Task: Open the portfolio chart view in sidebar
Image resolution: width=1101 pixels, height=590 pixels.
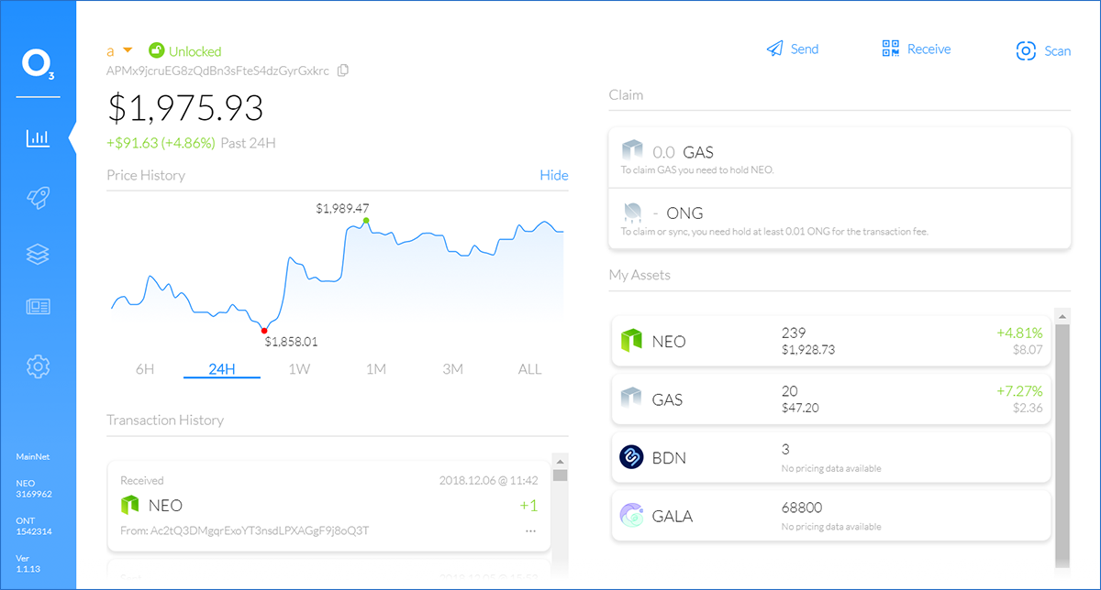Action: pyautogui.click(x=38, y=137)
